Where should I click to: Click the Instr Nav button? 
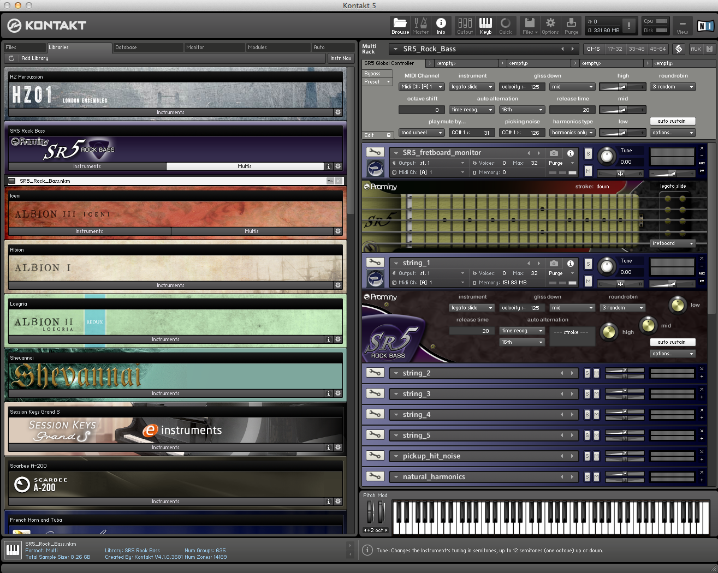pos(341,58)
